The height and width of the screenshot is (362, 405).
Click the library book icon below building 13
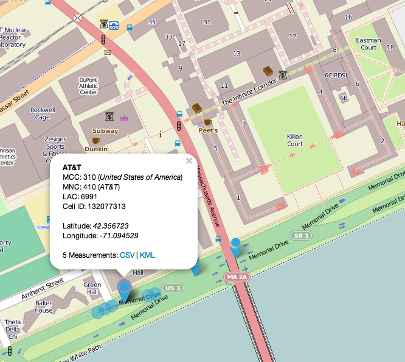pos(268,71)
